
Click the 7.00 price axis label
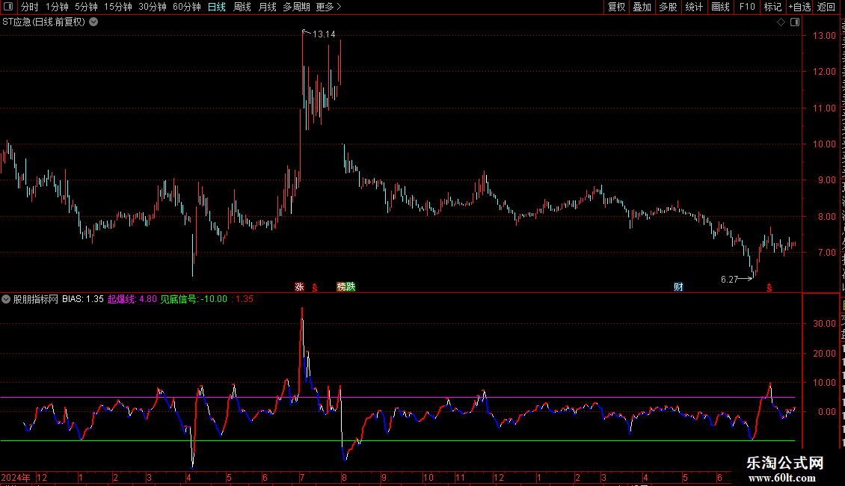click(x=826, y=252)
